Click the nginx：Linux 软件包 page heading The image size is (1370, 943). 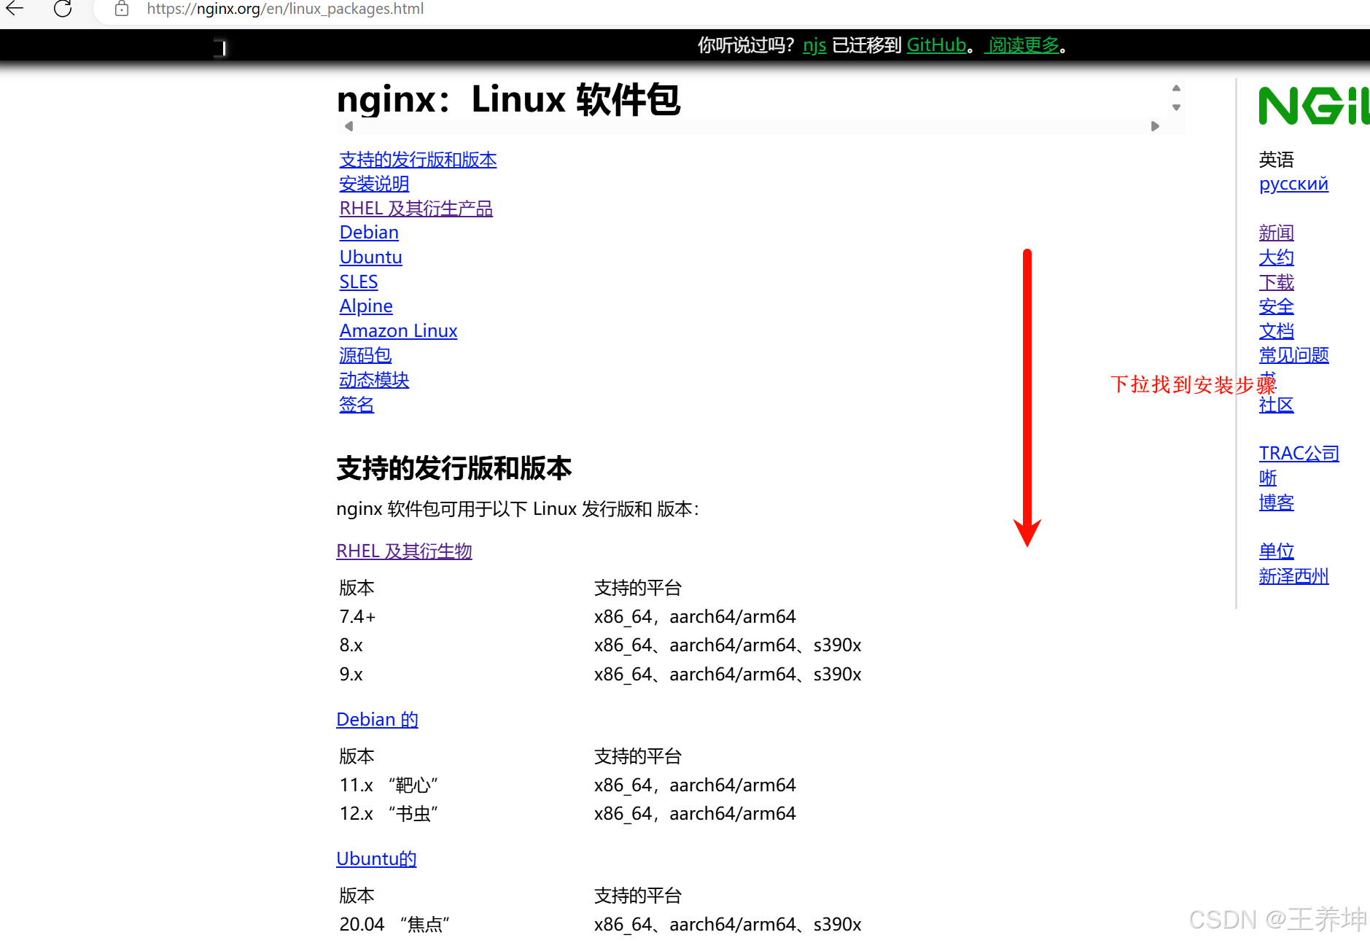(508, 99)
